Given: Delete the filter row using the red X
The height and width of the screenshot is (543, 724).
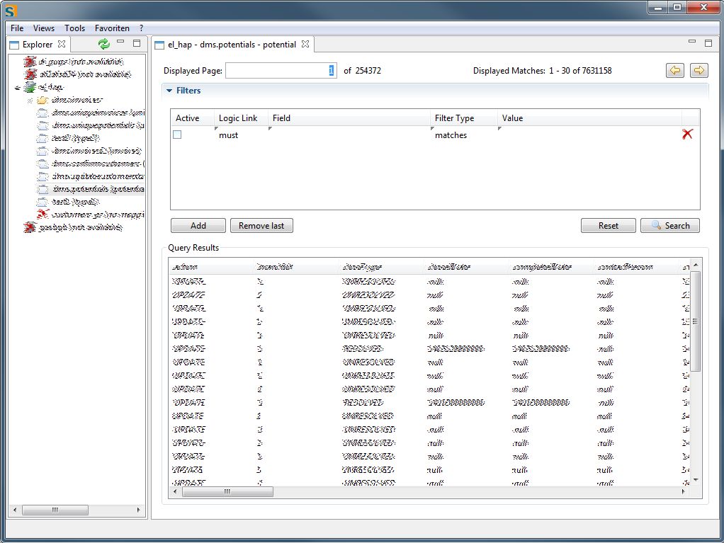Looking at the screenshot, I should coord(688,135).
